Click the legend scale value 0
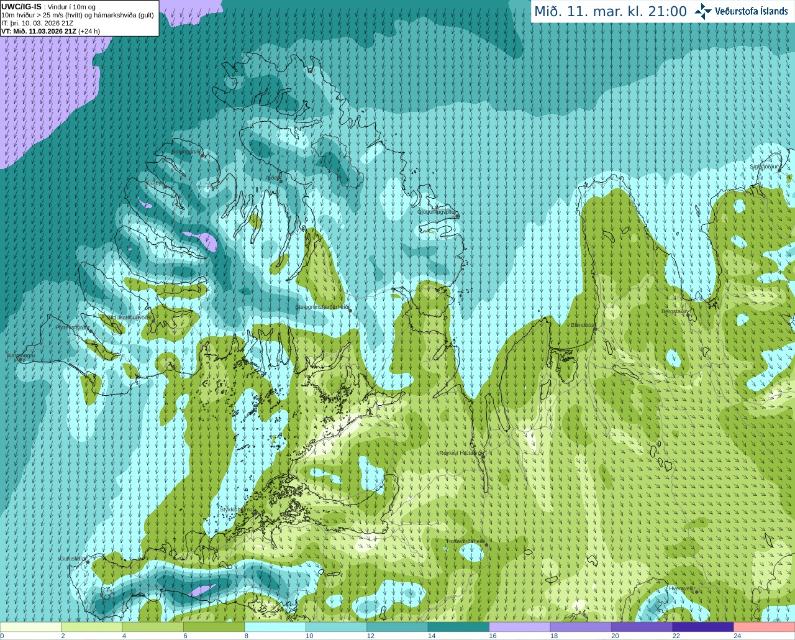The width and height of the screenshot is (795, 640). coord(2,636)
